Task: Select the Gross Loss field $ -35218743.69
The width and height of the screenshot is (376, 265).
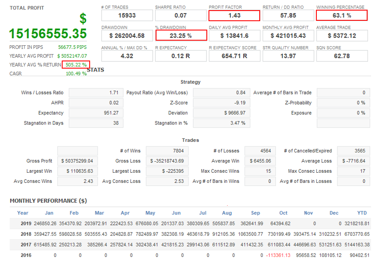Action: tap(167, 161)
